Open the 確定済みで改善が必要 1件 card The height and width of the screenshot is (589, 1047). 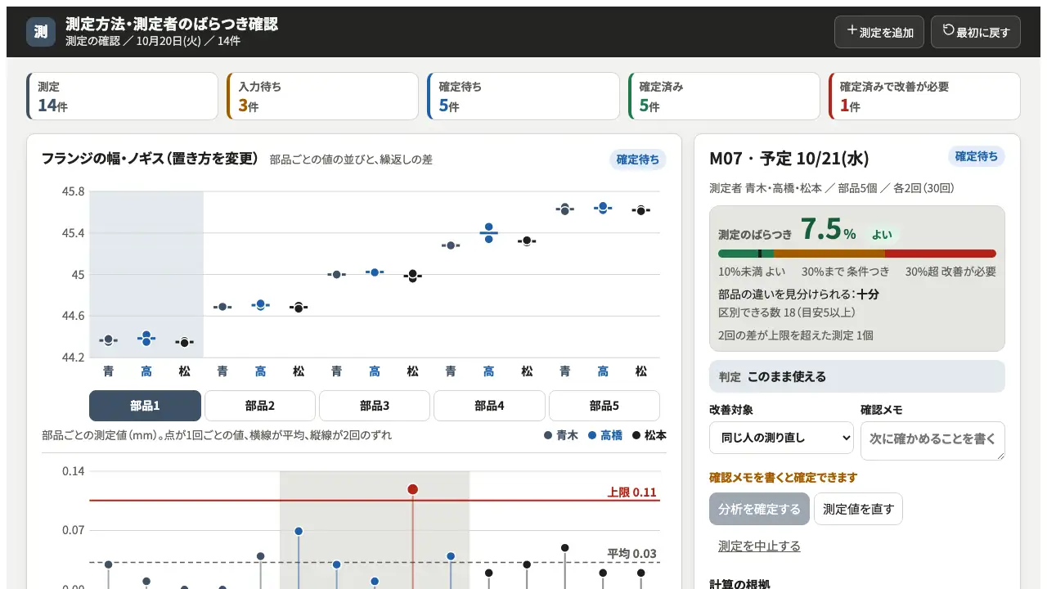pos(924,97)
